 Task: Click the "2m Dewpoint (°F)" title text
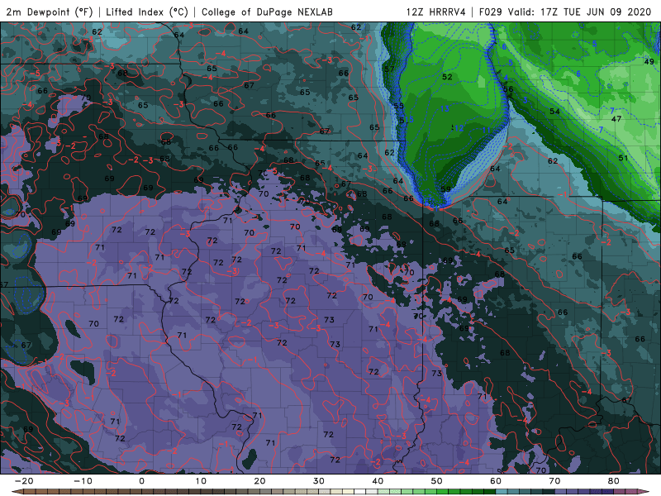tap(50, 12)
